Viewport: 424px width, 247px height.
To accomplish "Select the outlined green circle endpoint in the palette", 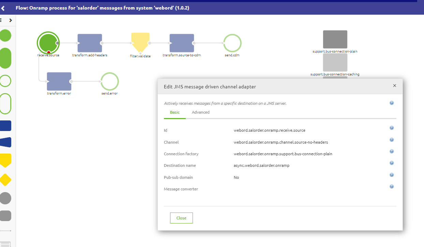I will tap(5, 81).
